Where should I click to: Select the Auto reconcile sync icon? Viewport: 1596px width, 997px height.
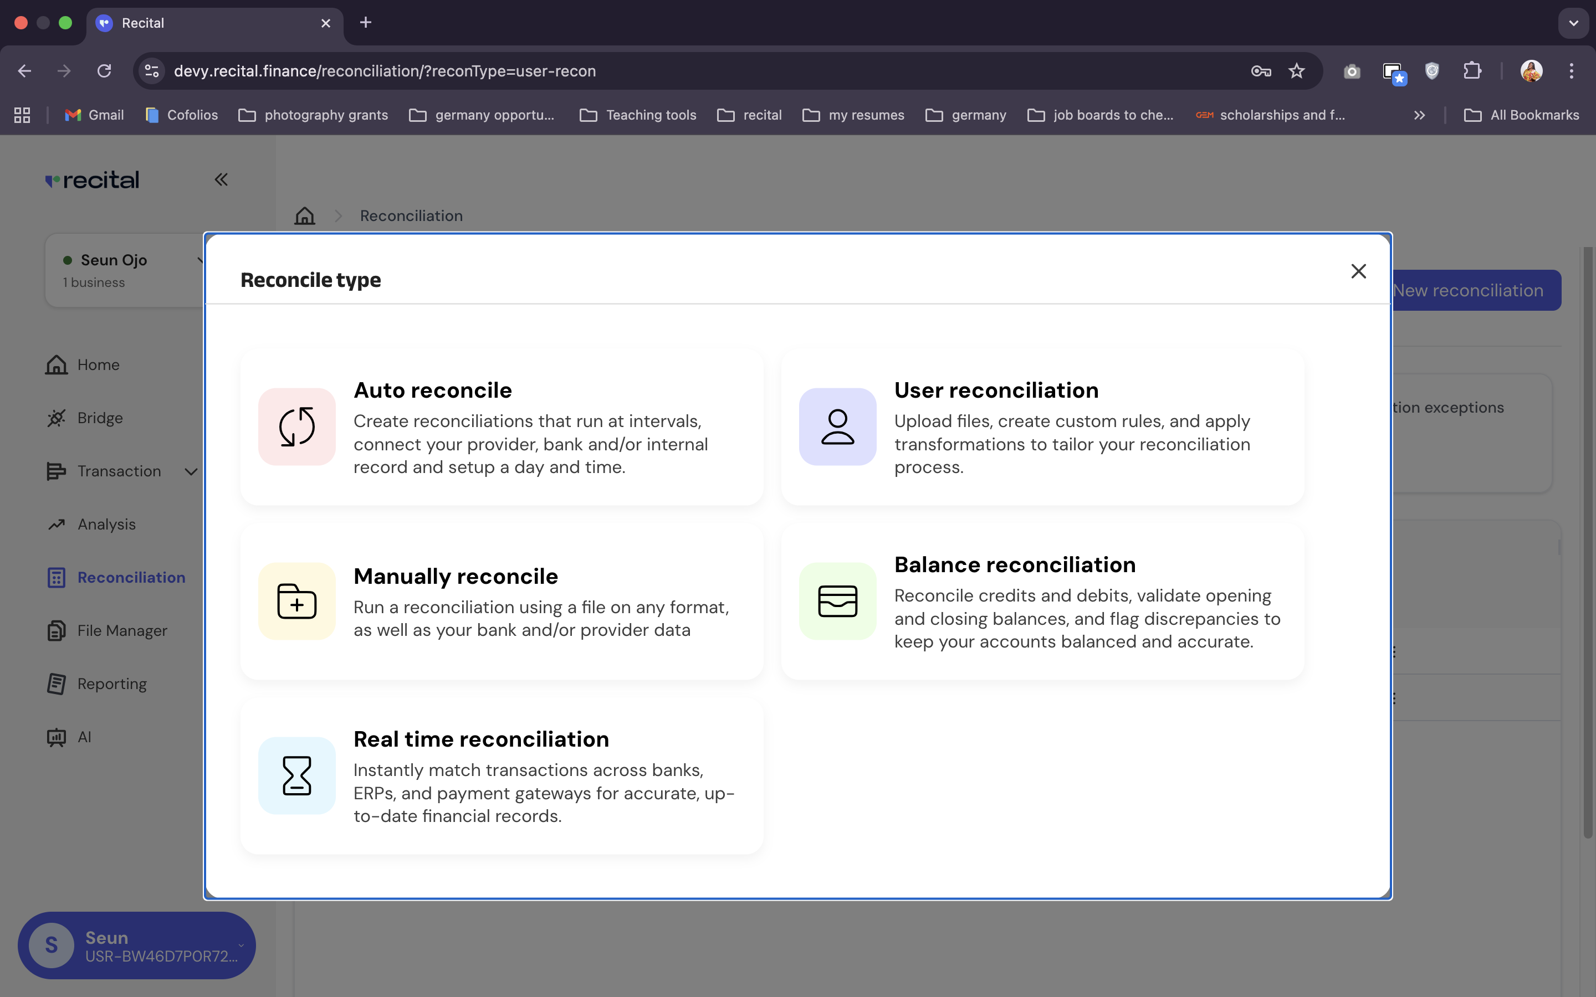pyautogui.click(x=297, y=426)
